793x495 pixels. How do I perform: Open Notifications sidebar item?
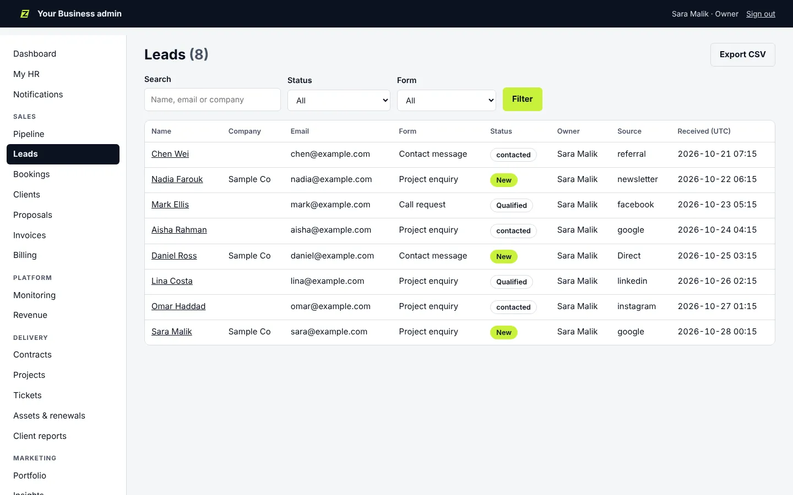pos(63,95)
